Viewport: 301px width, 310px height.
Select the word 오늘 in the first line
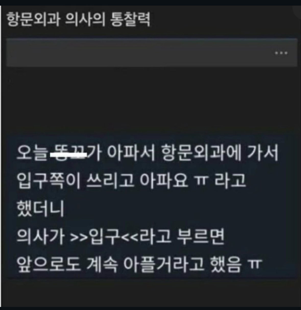(32, 154)
